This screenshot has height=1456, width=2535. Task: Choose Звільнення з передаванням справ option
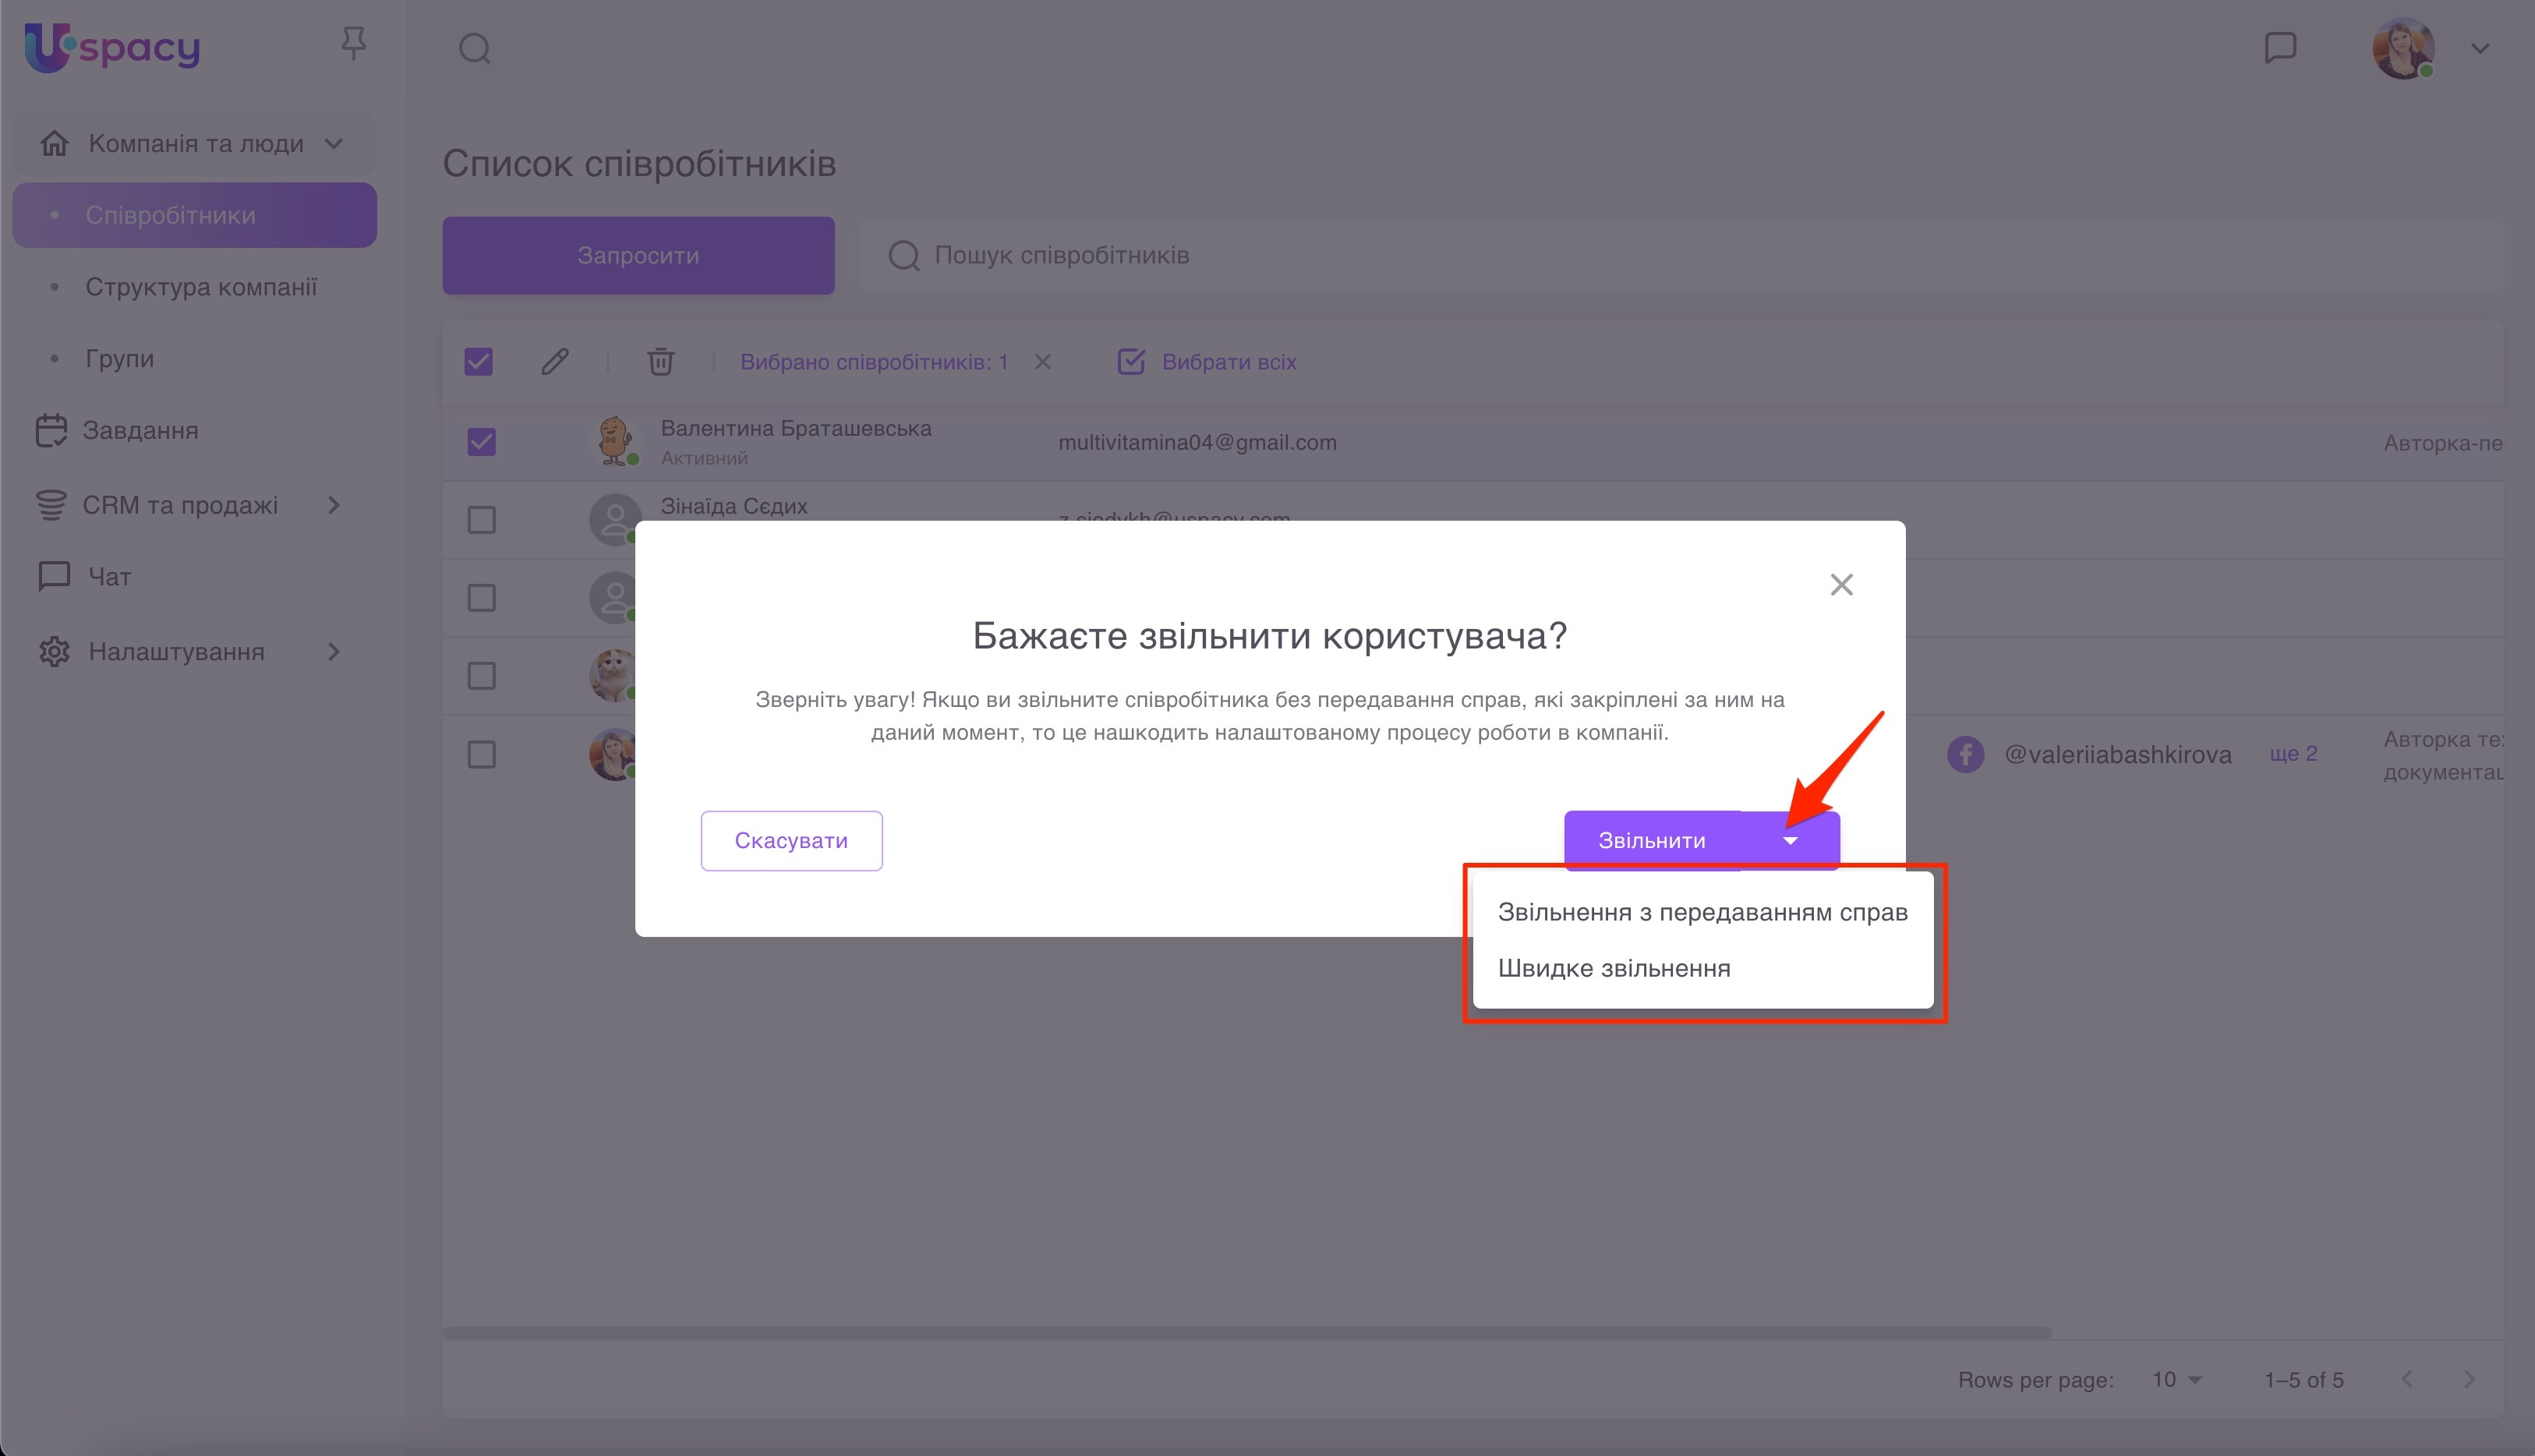click(1702, 912)
